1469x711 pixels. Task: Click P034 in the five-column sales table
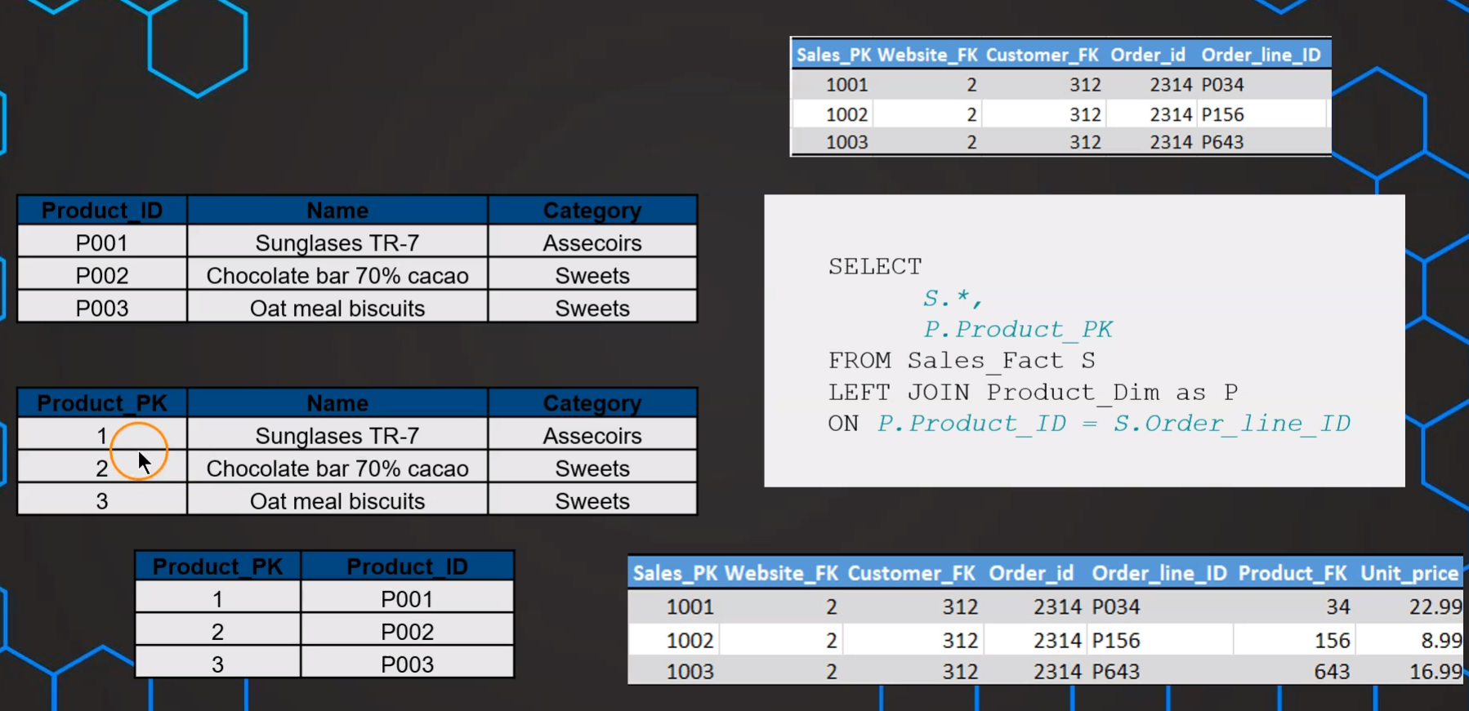coord(1223,85)
